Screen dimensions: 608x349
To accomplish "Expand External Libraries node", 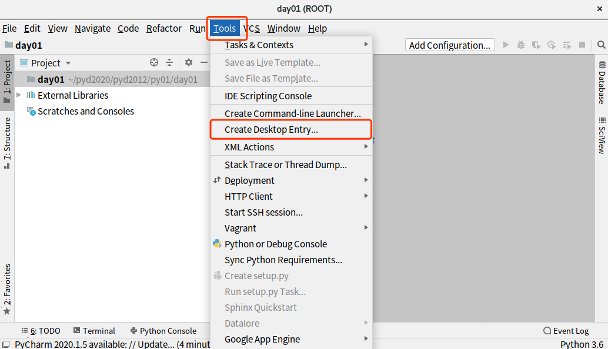I will point(19,95).
